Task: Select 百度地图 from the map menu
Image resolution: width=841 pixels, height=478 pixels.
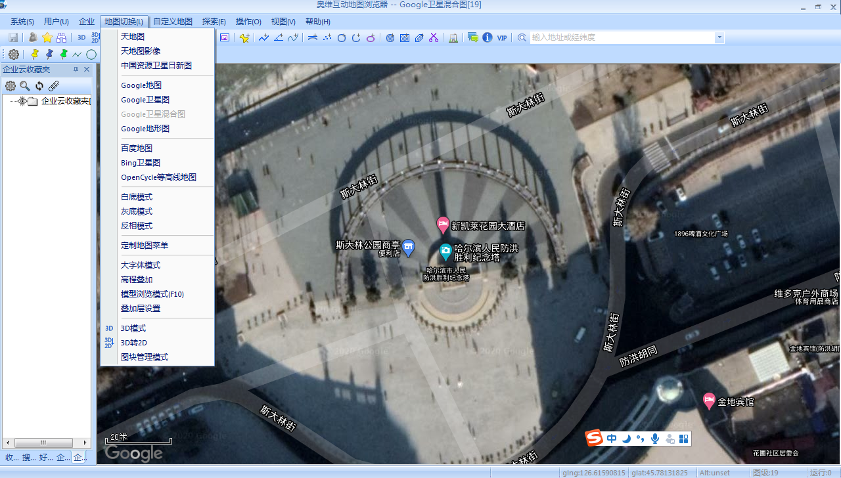Action: tap(137, 148)
